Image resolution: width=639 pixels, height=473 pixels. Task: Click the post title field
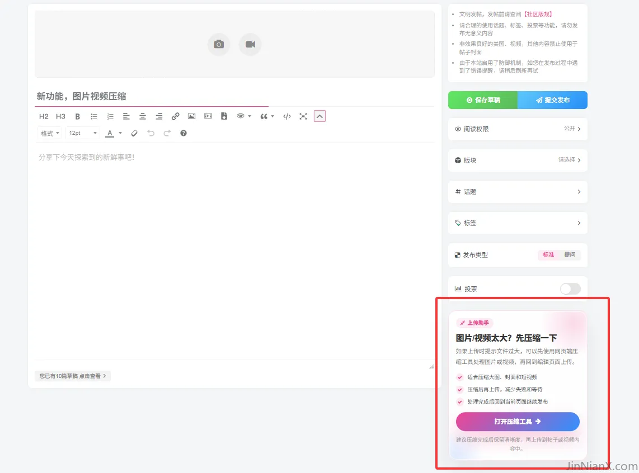(234, 97)
